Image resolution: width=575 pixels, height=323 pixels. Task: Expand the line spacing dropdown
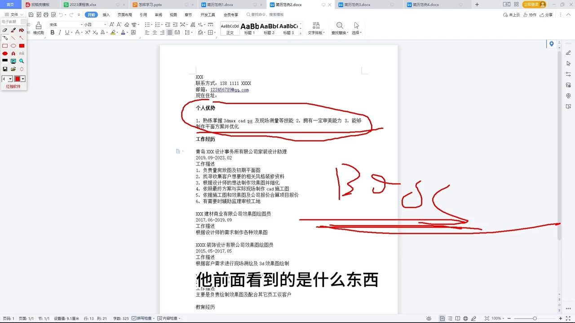coord(191,32)
